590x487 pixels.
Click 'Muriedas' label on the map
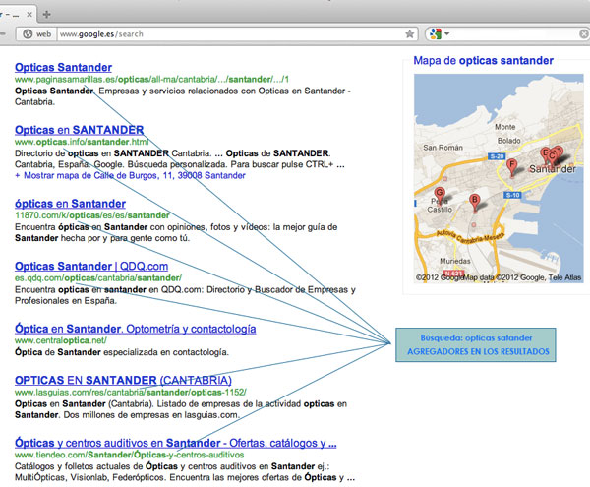[455, 261]
